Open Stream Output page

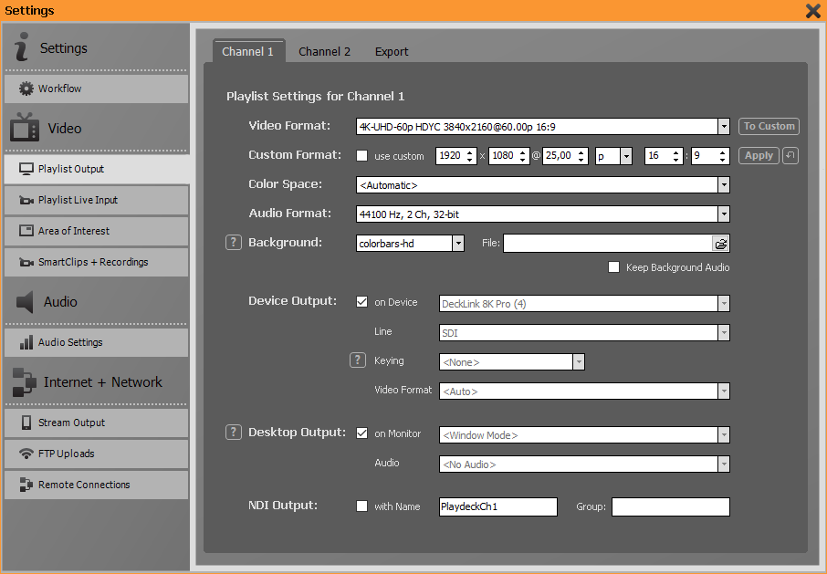[96, 423]
